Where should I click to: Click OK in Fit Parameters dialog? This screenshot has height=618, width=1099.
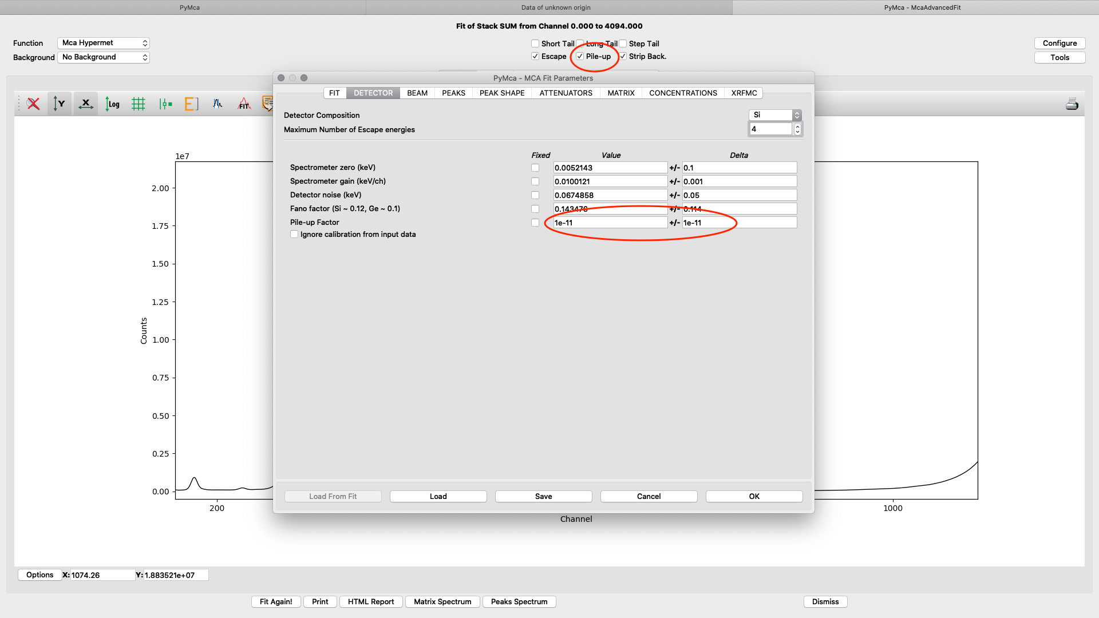[x=754, y=496]
